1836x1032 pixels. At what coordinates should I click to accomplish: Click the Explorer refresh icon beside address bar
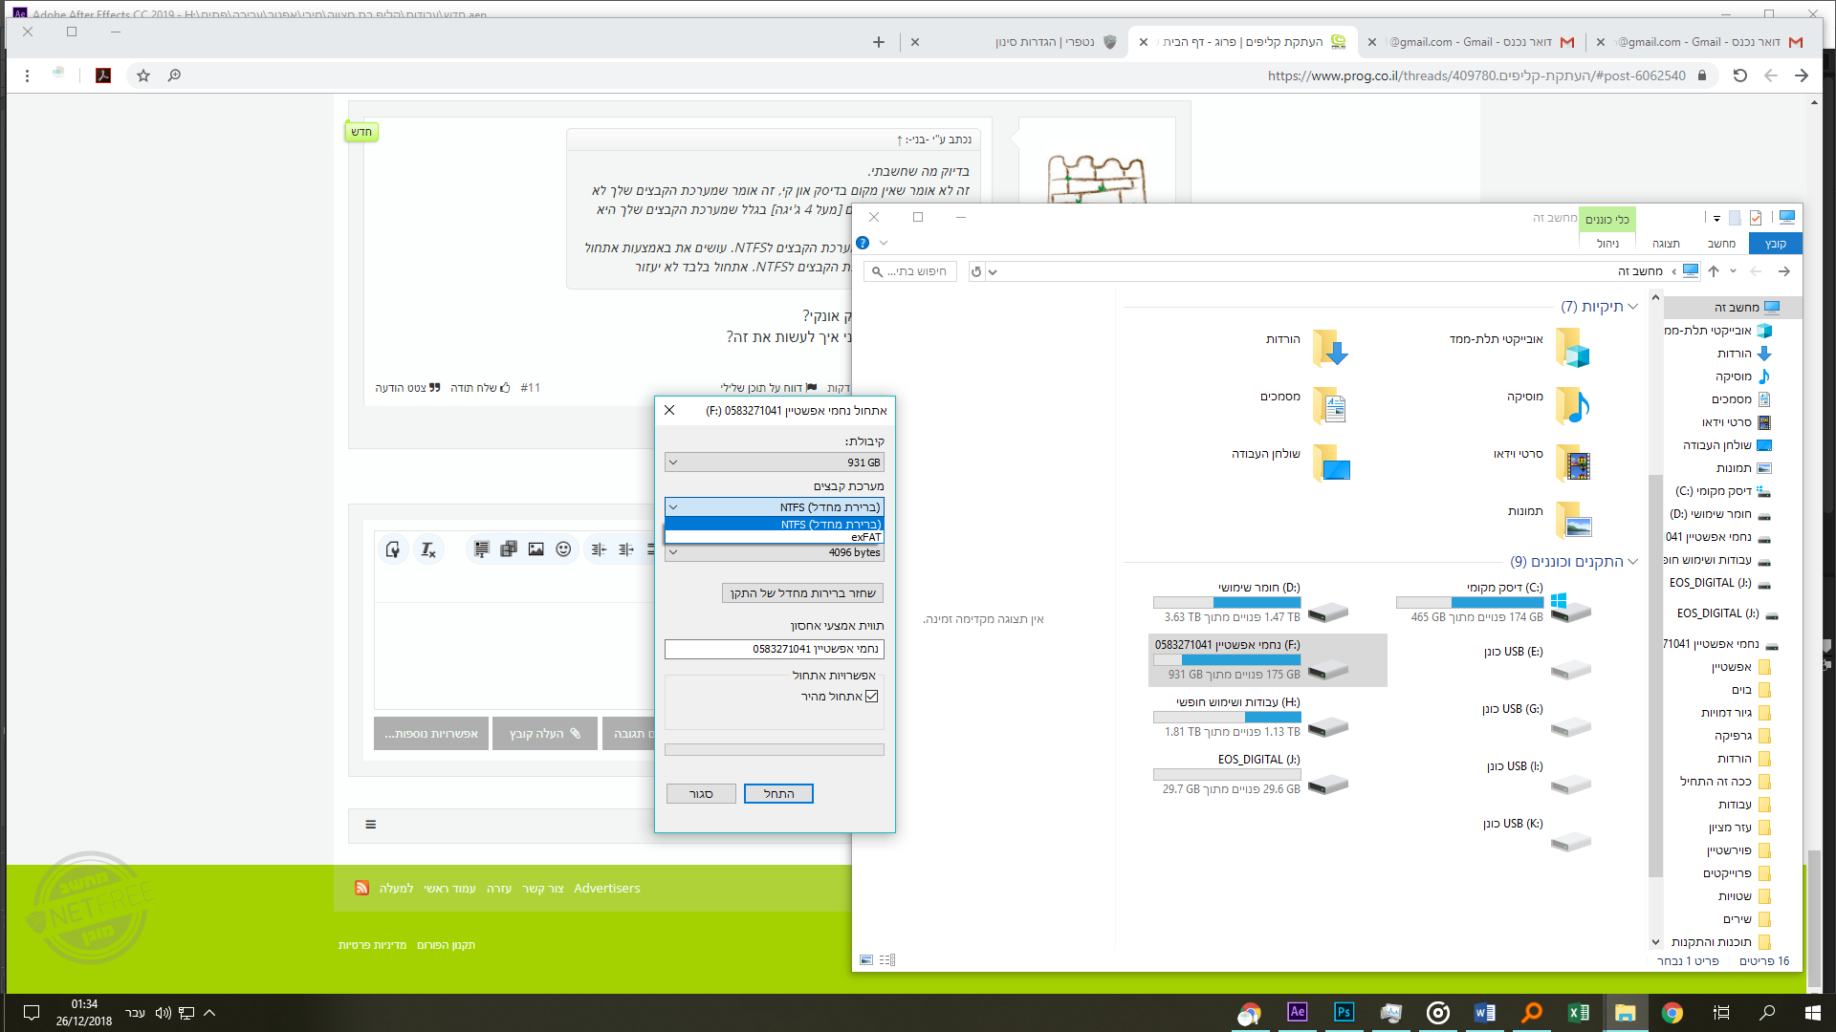click(x=976, y=271)
